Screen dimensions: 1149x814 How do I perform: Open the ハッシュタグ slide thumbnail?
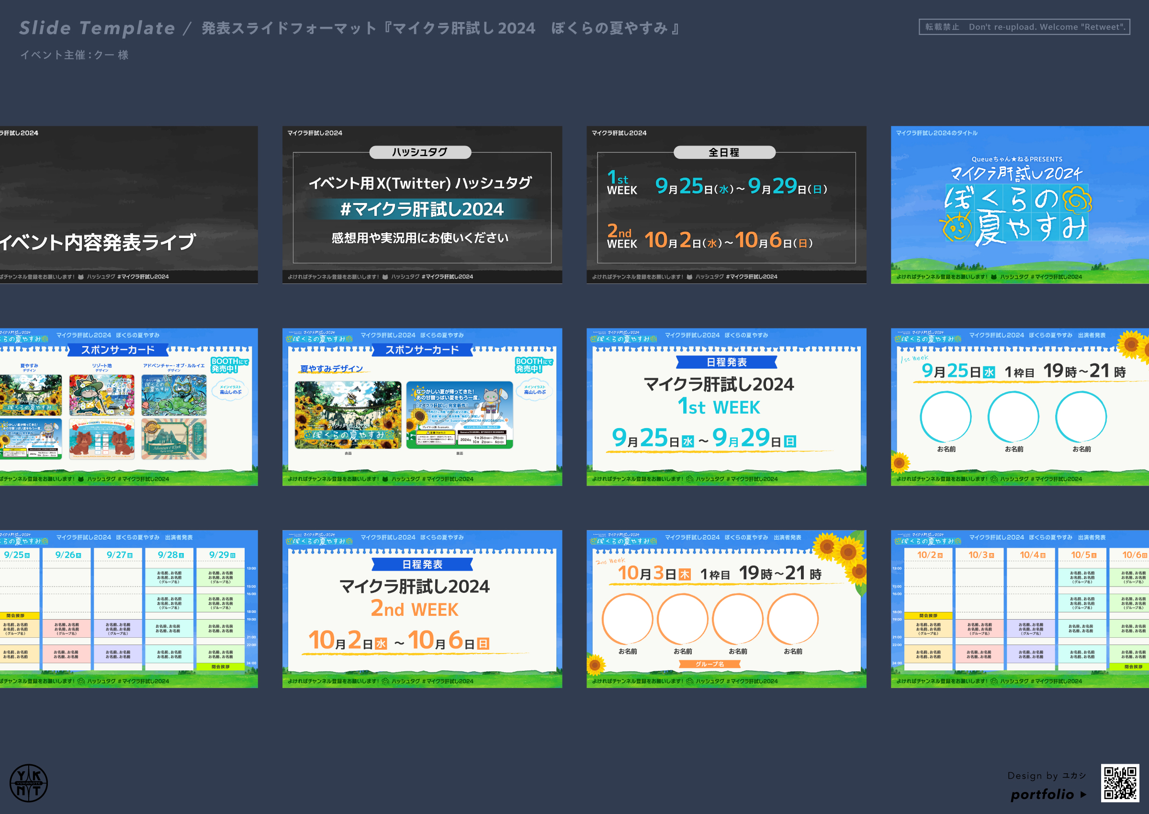422,204
